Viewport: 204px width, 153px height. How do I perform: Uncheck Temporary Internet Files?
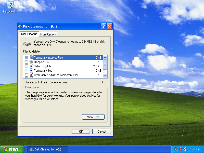pyautogui.click(x=27, y=57)
